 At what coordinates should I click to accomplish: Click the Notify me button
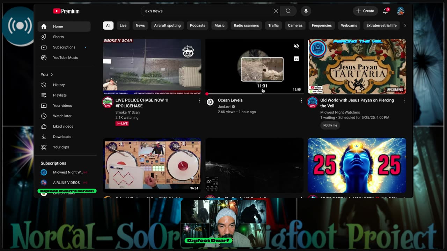coord(330,125)
